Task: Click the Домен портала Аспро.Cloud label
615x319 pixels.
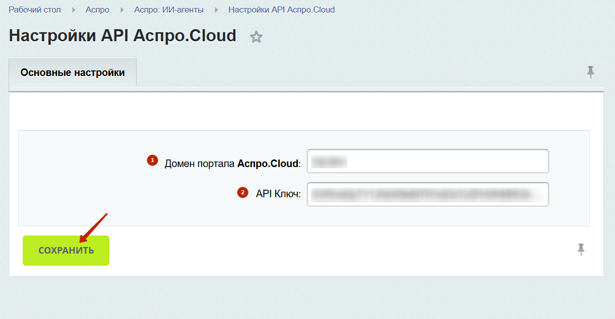Action: coord(232,164)
